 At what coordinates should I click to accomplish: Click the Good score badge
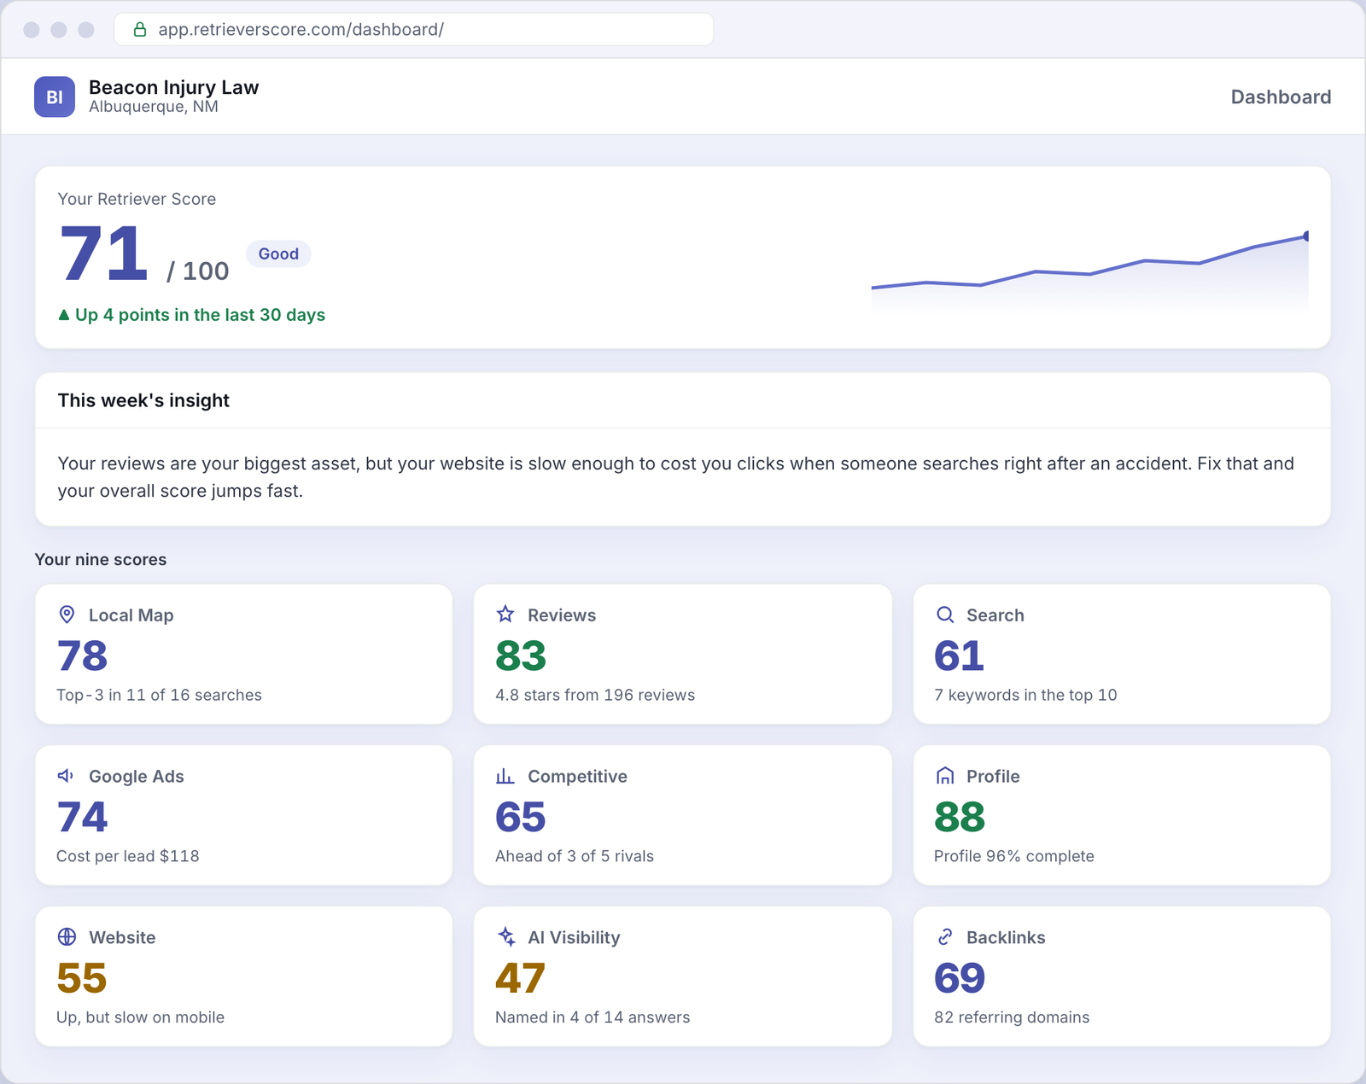(278, 254)
